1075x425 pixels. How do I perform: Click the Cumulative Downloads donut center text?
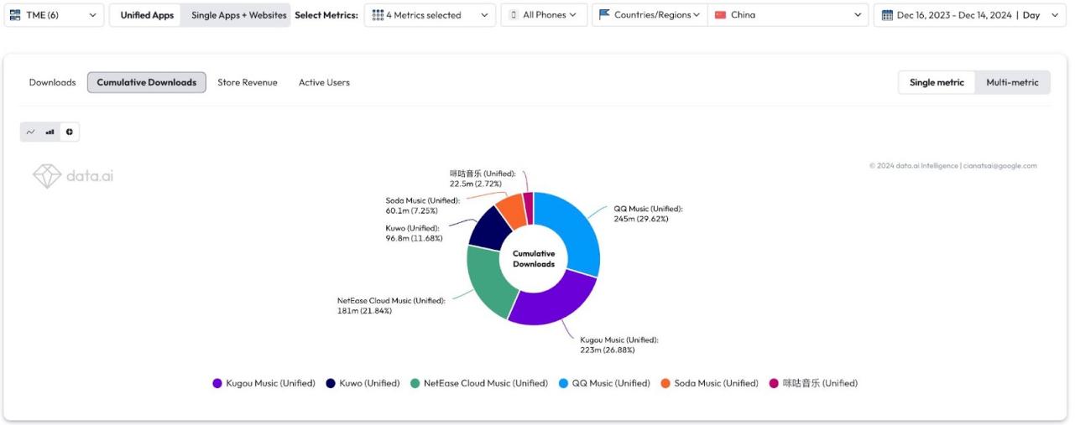pos(534,258)
